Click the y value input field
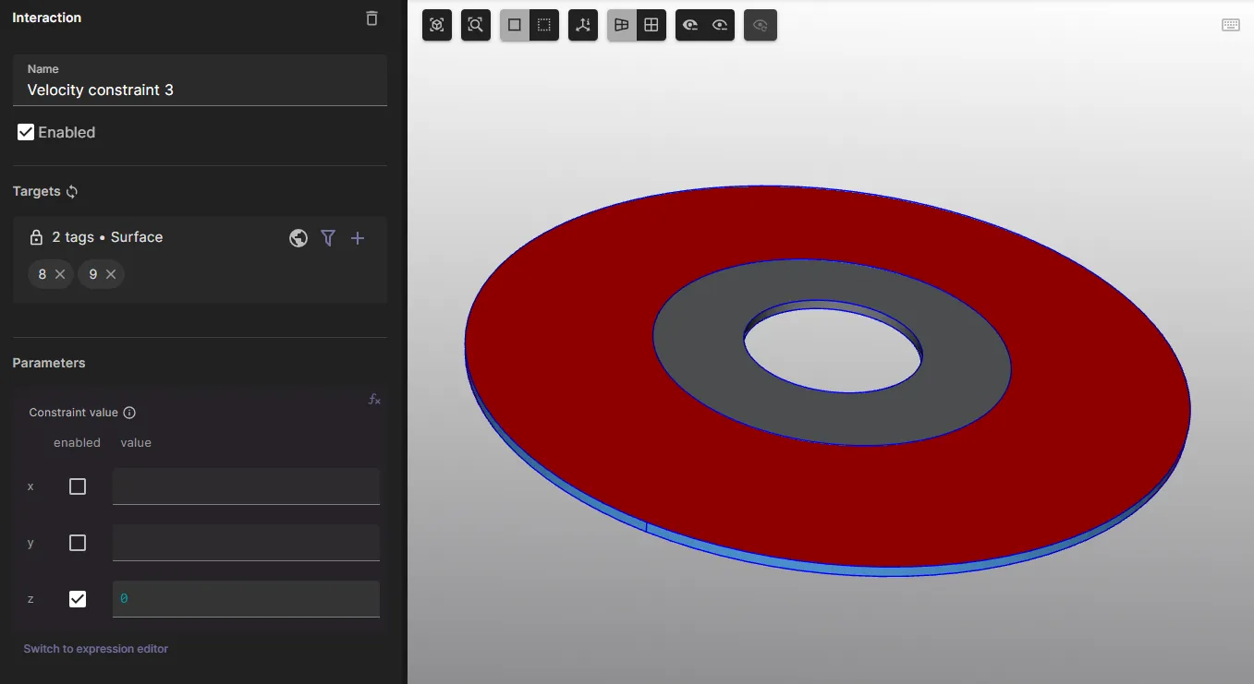Screen dimensions: 1254x684 [x=246, y=543]
